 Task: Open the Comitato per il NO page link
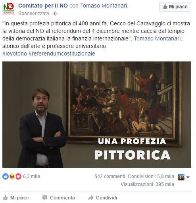pyautogui.click(x=43, y=6)
